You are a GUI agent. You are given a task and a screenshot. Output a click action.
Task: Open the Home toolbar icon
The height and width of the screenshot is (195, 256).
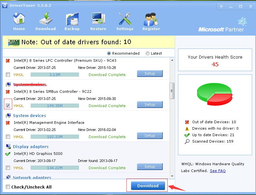pos(19,21)
